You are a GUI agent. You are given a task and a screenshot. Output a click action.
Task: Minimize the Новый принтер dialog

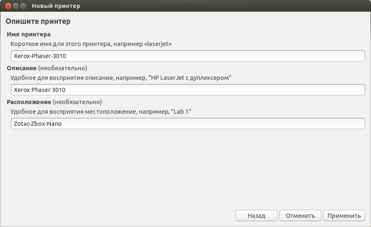pos(15,6)
